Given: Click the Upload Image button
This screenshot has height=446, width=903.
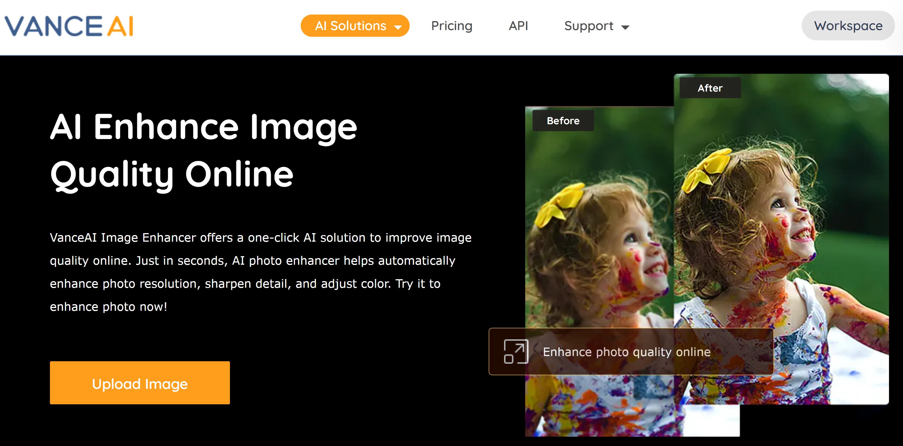Looking at the screenshot, I should (140, 383).
